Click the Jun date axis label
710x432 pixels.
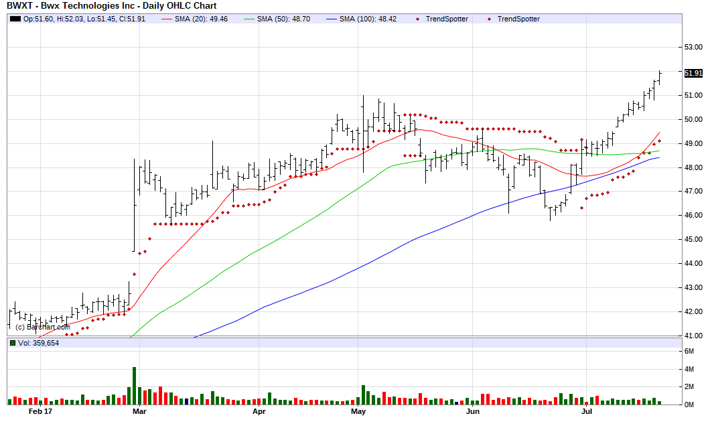coord(473,411)
